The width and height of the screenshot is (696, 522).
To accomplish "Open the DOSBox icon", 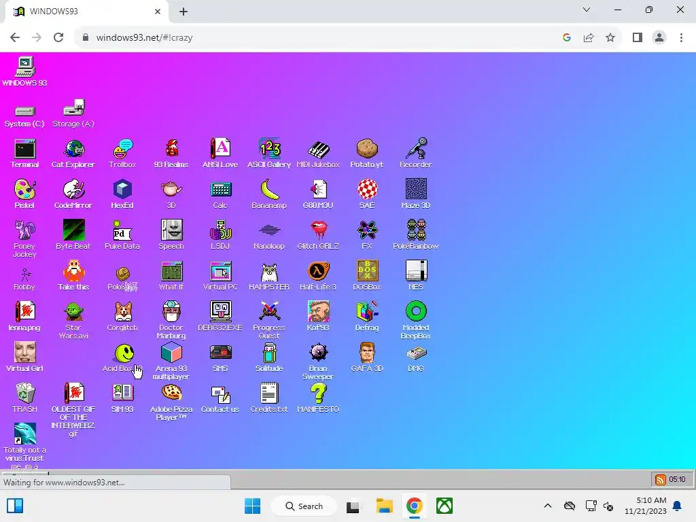I will click(x=366, y=276).
